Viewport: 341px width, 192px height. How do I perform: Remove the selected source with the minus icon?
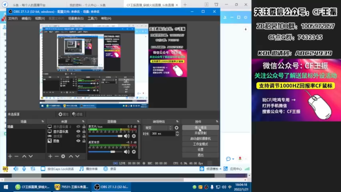[x=57, y=156]
